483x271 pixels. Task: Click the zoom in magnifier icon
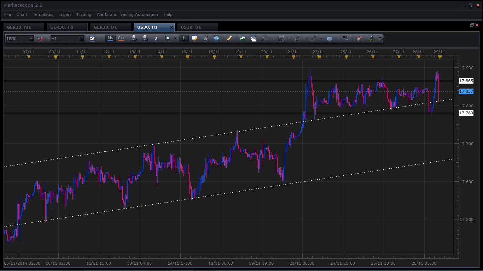134,38
